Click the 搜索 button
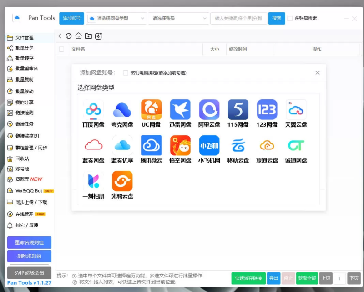364x292 pixels. tap(277, 18)
